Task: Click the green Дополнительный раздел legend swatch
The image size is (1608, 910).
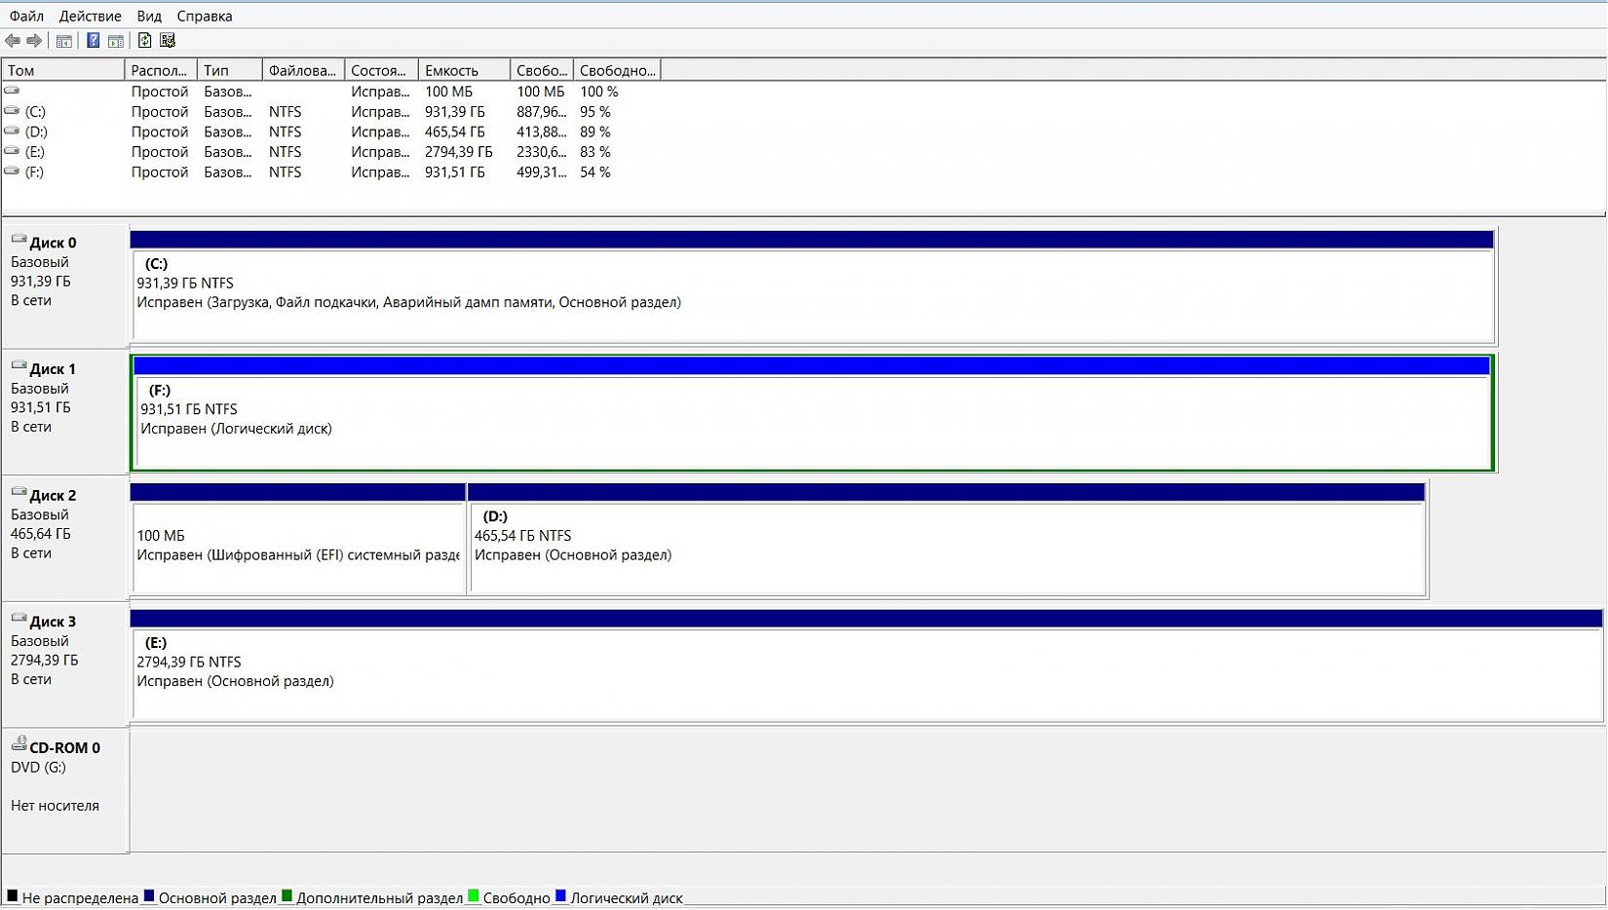Action: [x=287, y=896]
